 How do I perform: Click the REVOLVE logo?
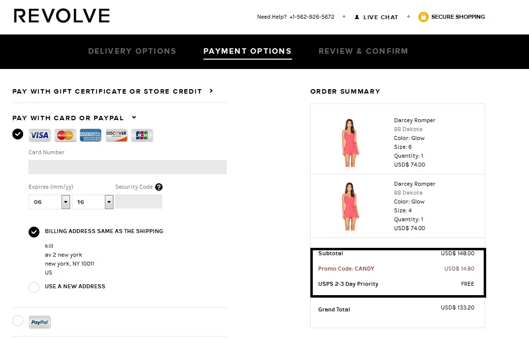(62, 16)
